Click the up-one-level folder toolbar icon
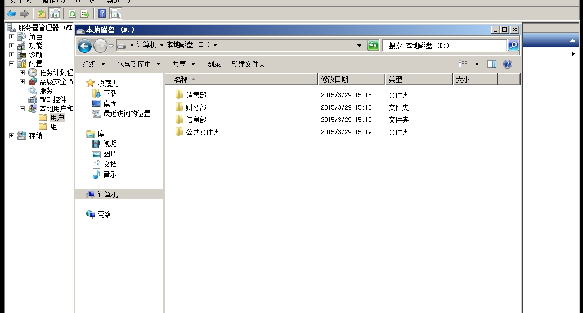This screenshot has width=583, height=313. pos(41,14)
